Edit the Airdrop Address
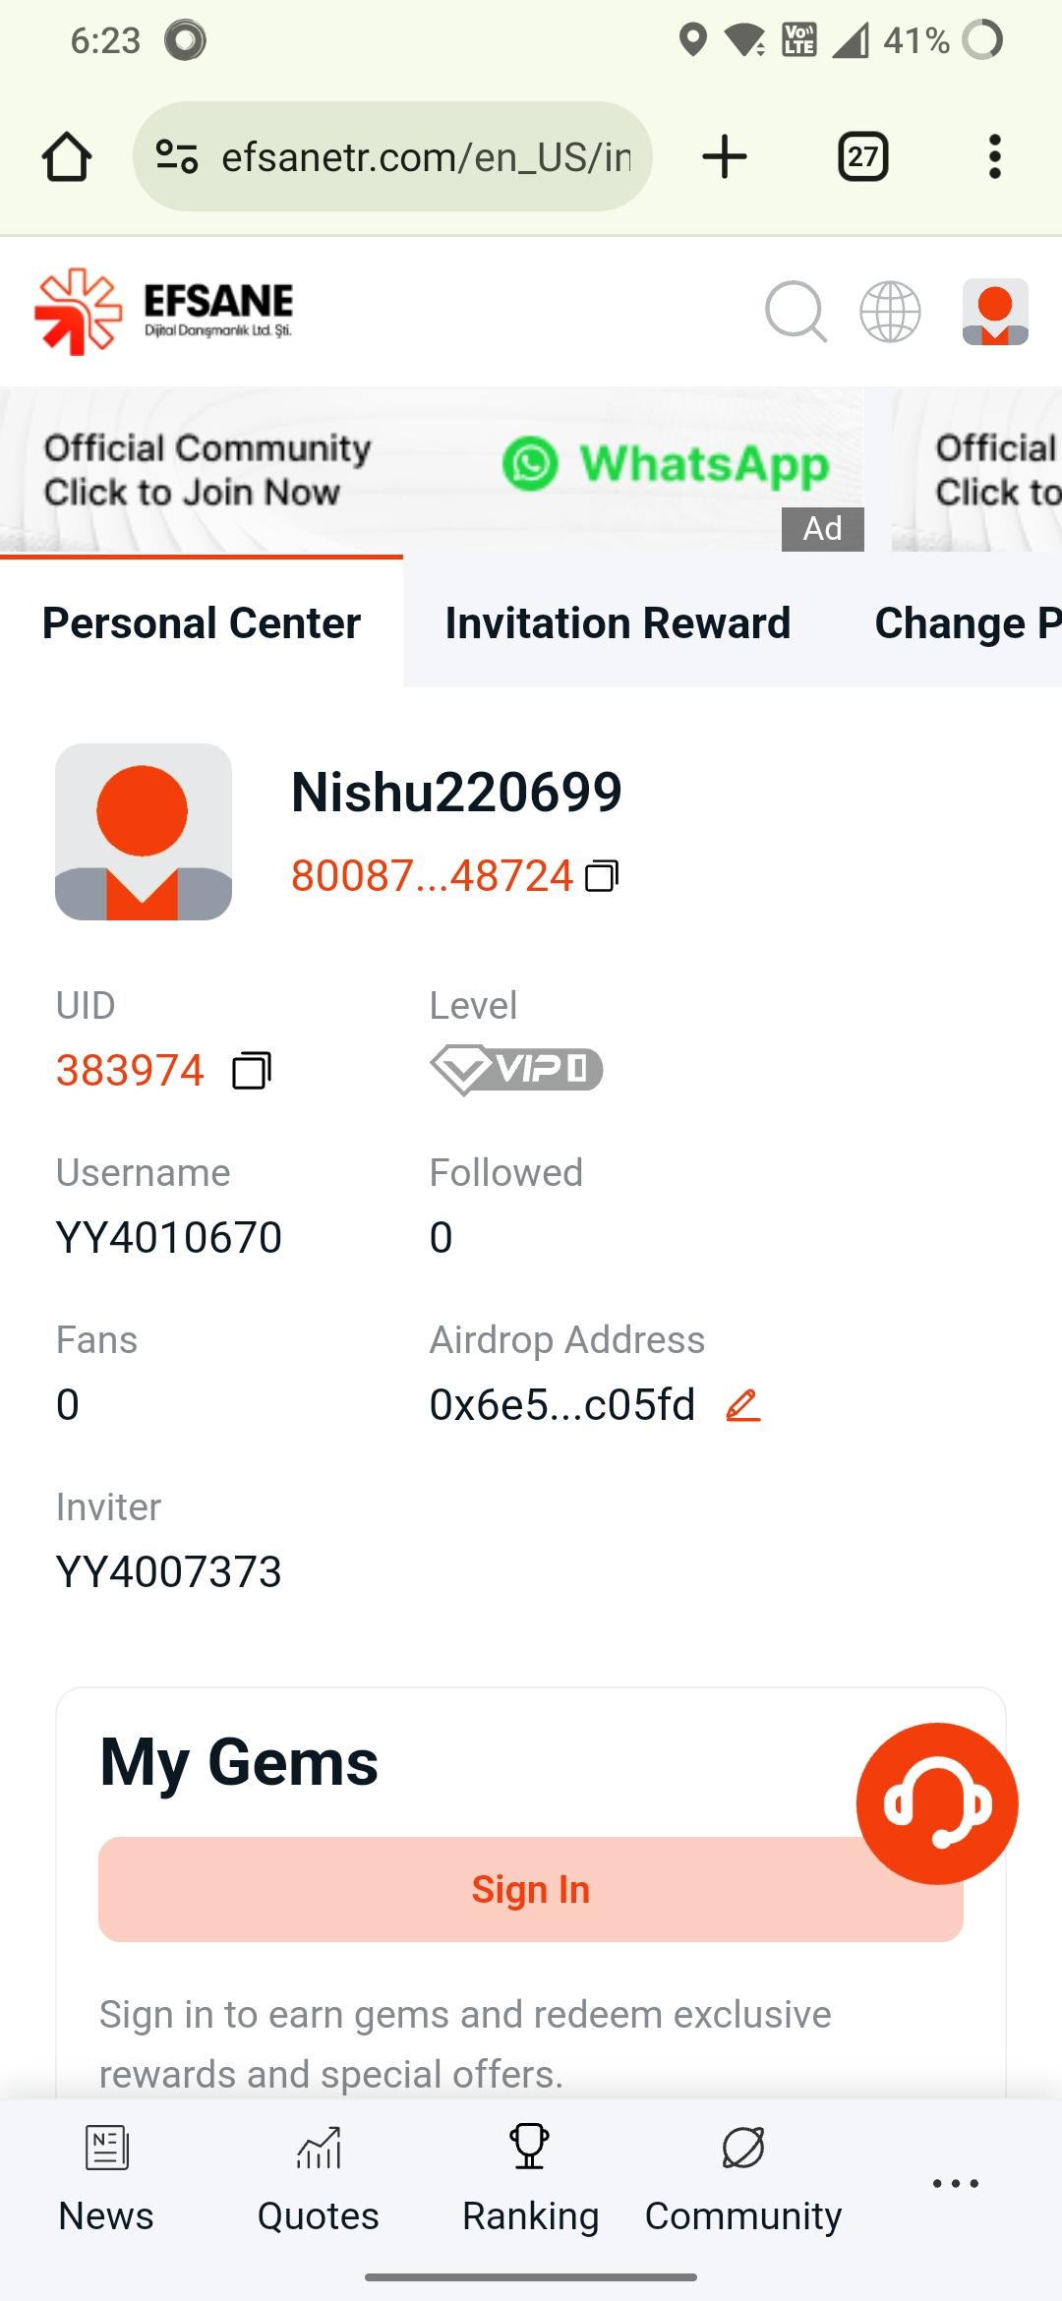Viewport: 1062px width, 2301px height. point(743,1405)
